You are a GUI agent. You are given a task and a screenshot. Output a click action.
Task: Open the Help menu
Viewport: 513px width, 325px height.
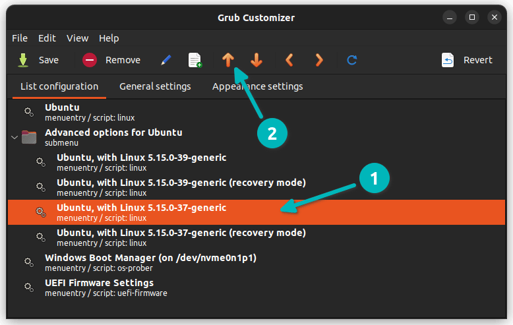[x=109, y=38]
